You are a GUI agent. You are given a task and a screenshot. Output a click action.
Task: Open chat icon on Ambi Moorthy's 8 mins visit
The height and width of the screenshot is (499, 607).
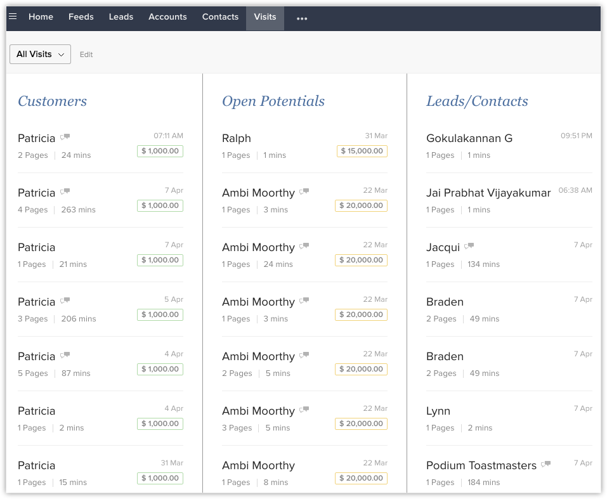point(304,464)
